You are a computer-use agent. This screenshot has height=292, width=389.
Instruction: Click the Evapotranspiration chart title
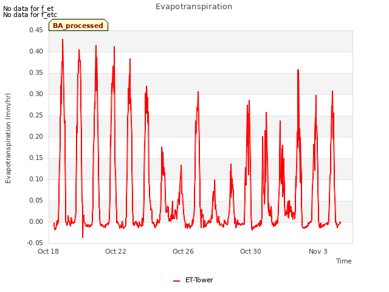click(194, 7)
